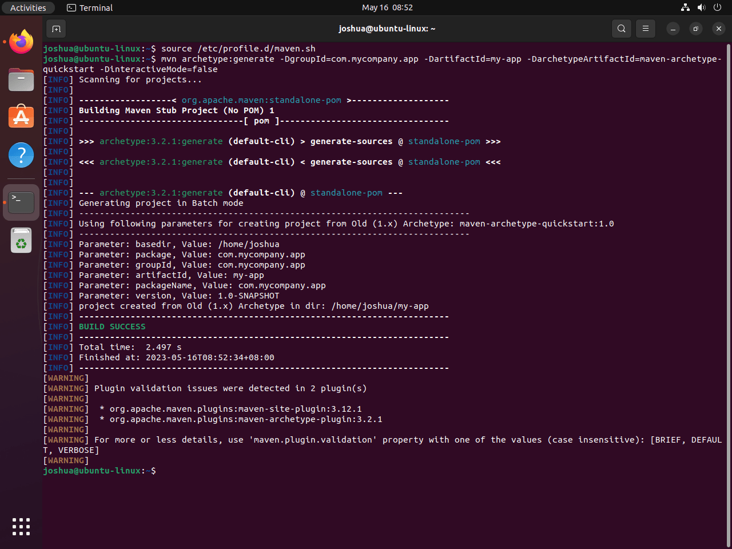Screen dimensions: 732x549
Task: Select the running Terminal in the dock
Action: pyautogui.click(x=21, y=202)
